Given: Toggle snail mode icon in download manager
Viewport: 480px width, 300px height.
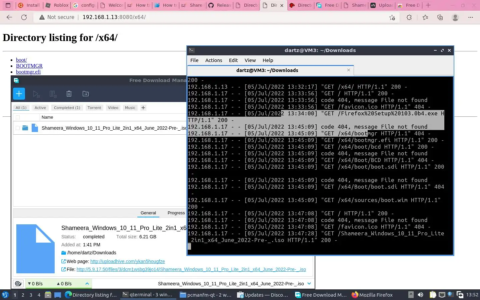Looking at the screenshot, I should click(18, 284).
